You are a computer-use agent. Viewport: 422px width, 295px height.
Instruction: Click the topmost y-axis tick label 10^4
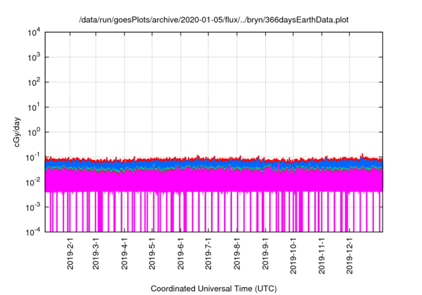pos(35,33)
